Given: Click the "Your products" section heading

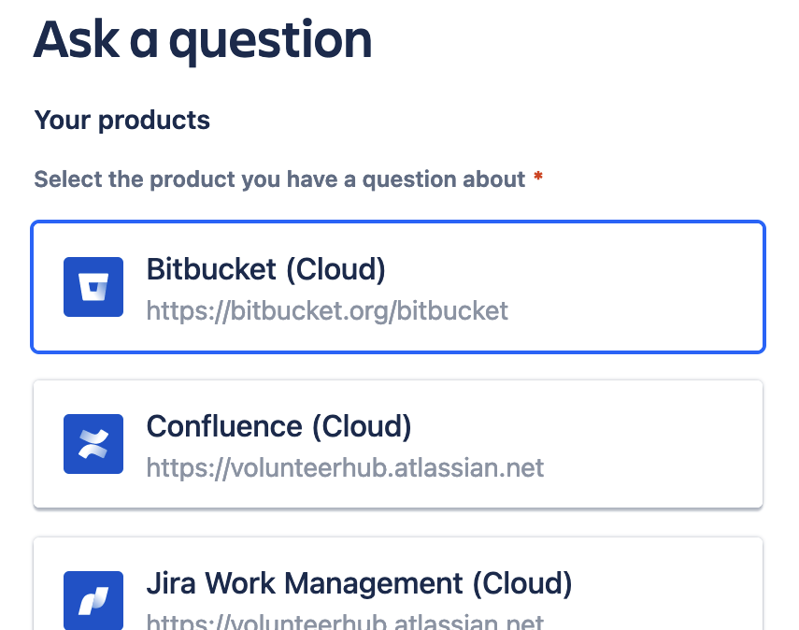Looking at the screenshot, I should point(121,121).
